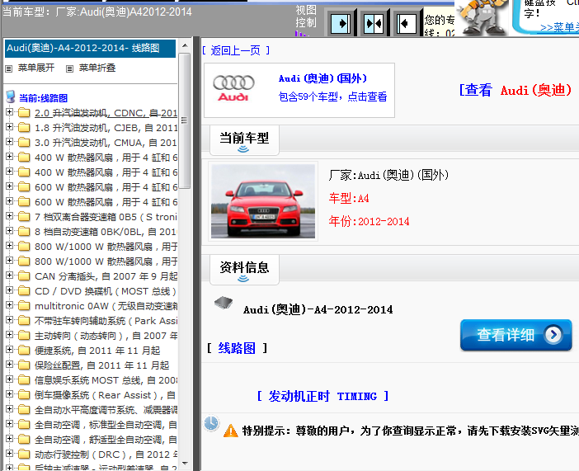Open the 资料信息 tab

(x=244, y=270)
